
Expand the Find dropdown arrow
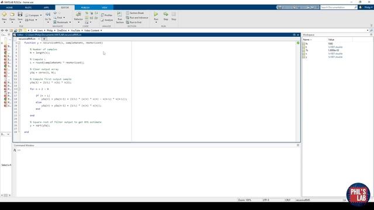(64, 17)
